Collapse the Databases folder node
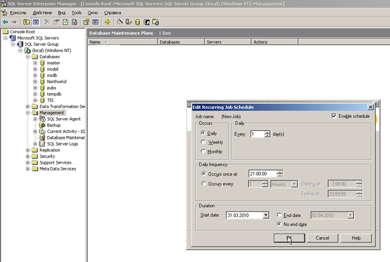This screenshot has height=262, width=390. 28,57
